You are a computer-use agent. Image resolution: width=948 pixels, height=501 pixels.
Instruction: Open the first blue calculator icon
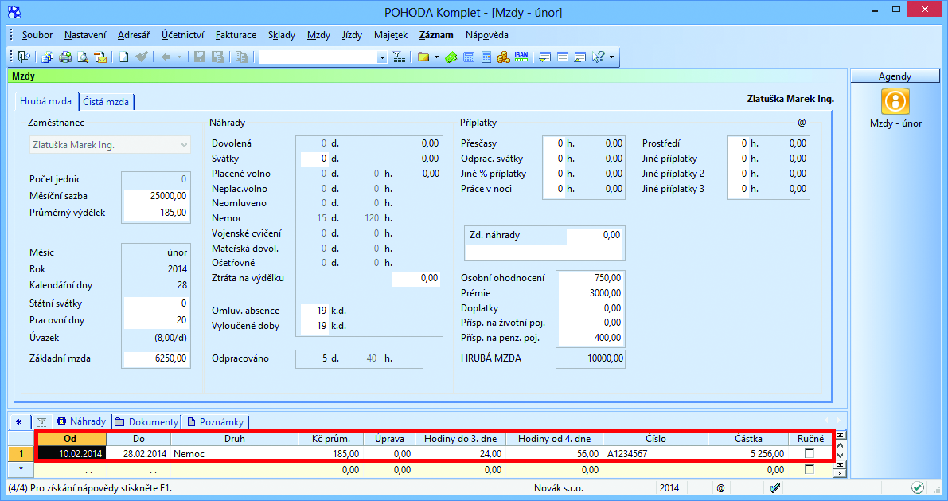(x=469, y=57)
